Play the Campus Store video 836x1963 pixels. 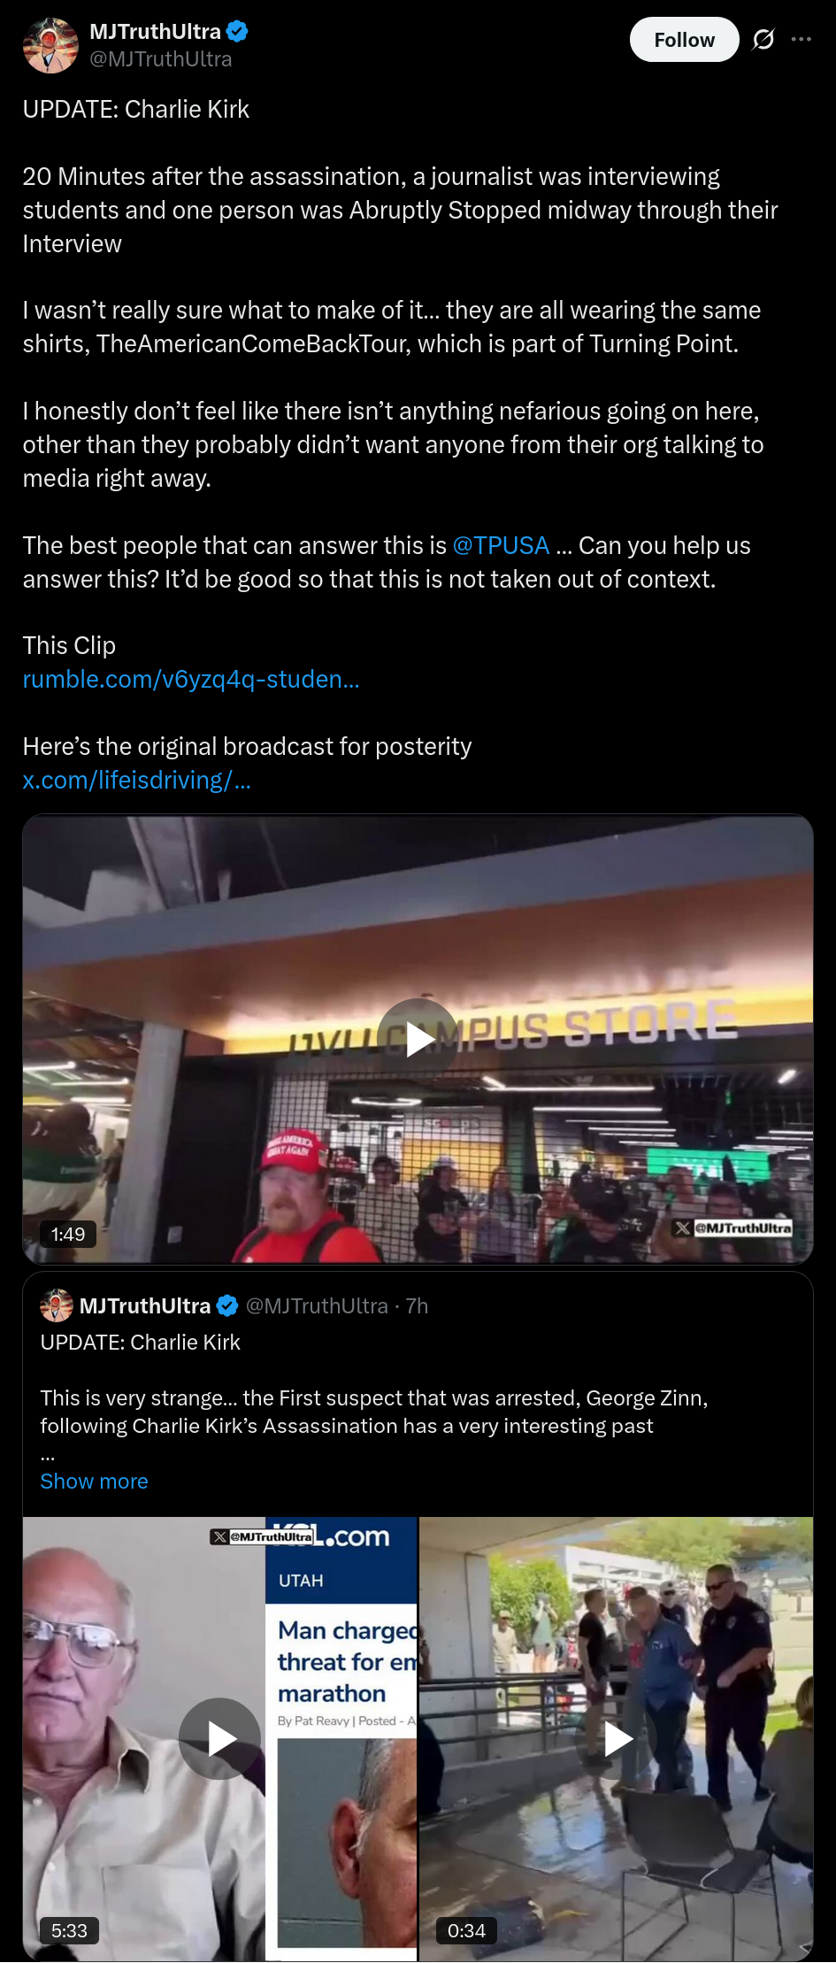click(x=418, y=1039)
